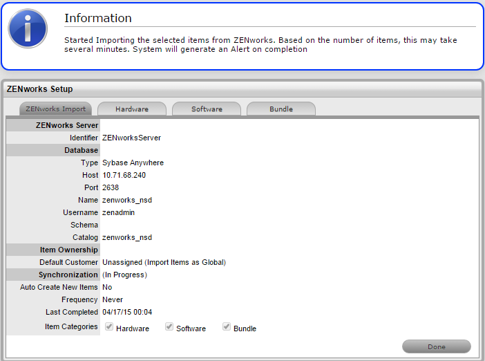Viewport: 485px width, 361px height.
Task: Click the ZENworks Setup panel title
Action: (39, 89)
